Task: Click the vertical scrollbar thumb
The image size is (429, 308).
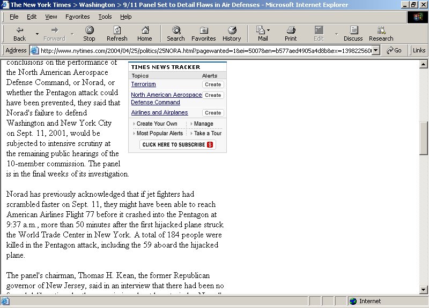Action: click(x=423, y=138)
